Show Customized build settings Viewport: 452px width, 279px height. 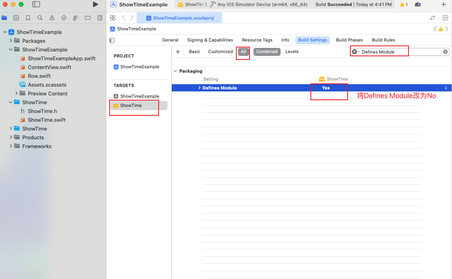(220, 51)
